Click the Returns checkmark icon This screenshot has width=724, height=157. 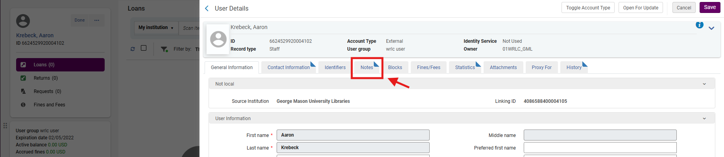pos(23,78)
